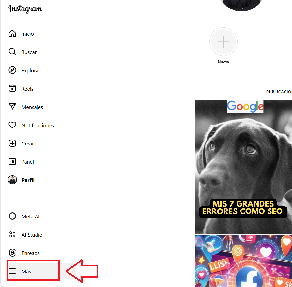Click the Meta AI circle icon

(12, 216)
